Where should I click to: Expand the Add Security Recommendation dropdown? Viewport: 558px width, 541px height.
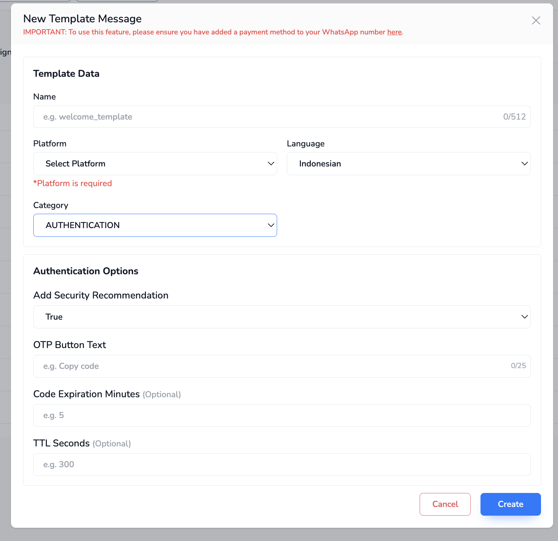282,317
